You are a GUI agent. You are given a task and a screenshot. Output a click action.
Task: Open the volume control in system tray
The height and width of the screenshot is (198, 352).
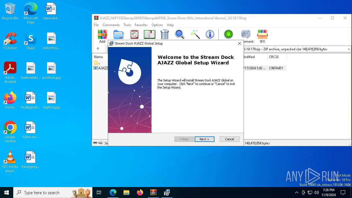click(317, 193)
